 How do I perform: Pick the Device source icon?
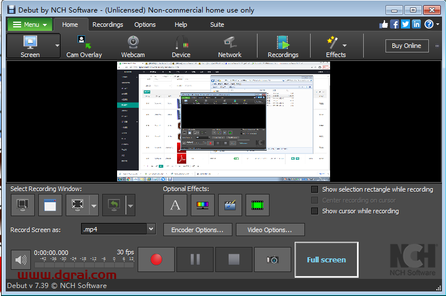pos(181,46)
